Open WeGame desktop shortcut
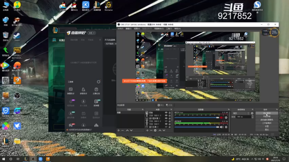This screenshot has width=289, height=162. point(109,6)
